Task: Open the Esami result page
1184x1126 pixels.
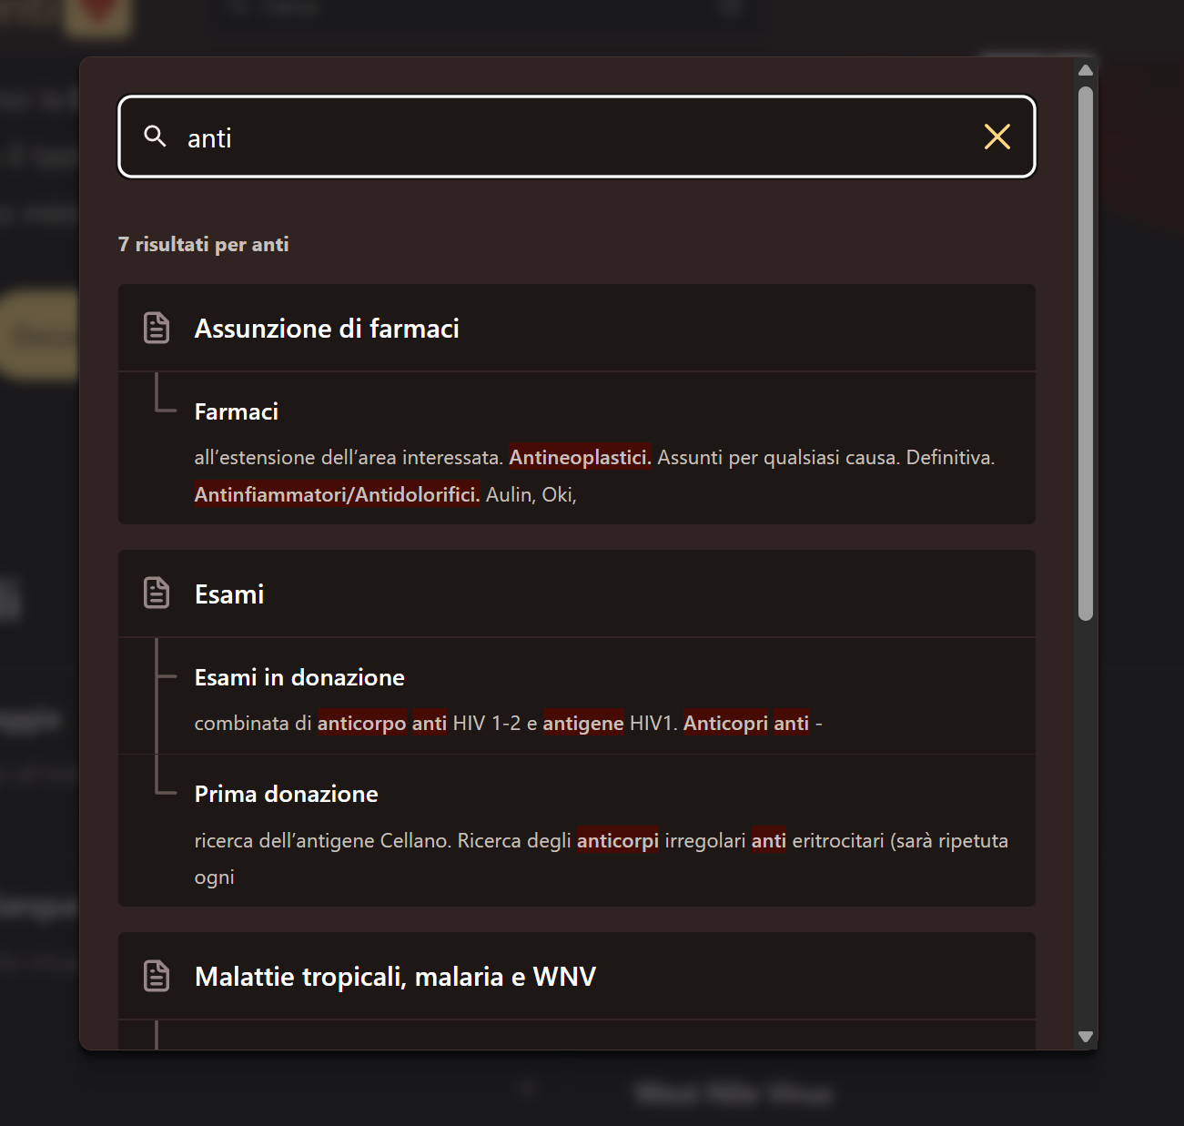Action: click(x=229, y=594)
